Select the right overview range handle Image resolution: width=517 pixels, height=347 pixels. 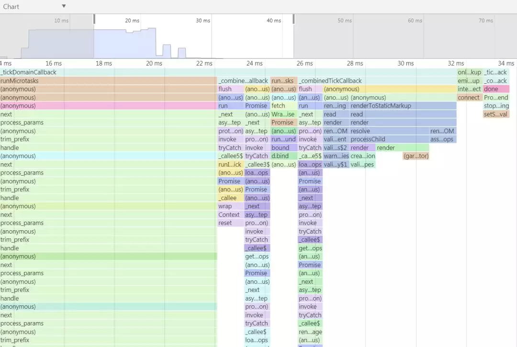coord(293,19)
